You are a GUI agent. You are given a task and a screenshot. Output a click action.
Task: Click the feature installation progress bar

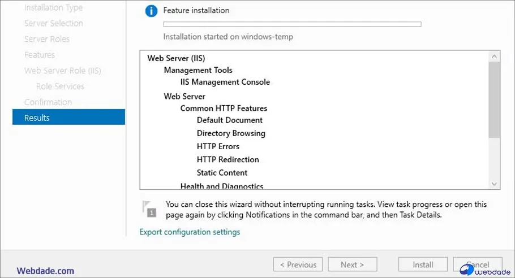pos(292,24)
